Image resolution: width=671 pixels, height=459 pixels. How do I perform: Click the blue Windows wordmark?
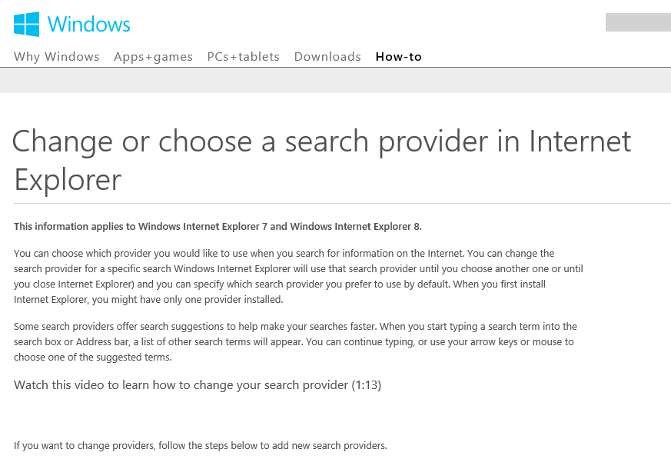point(88,24)
